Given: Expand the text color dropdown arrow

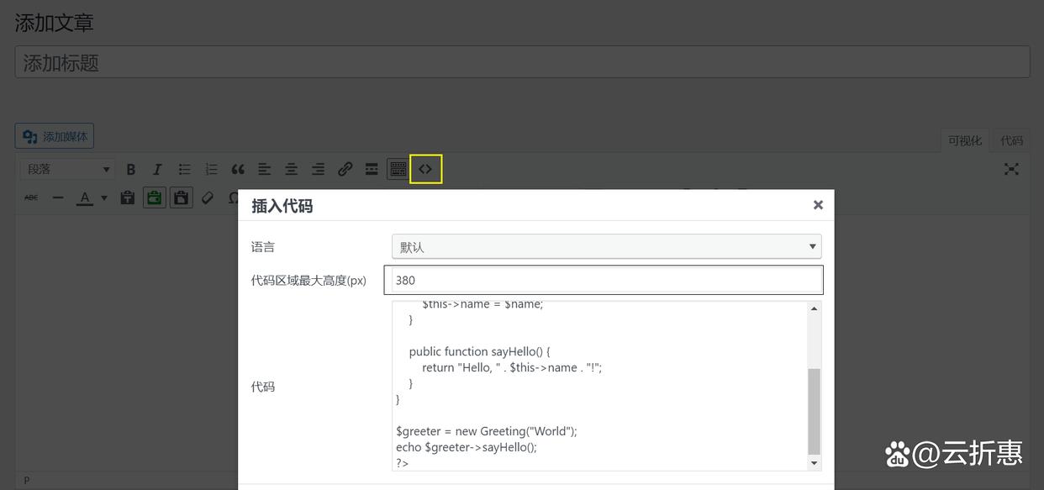Looking at the screenshot, I should click(104, 198).
